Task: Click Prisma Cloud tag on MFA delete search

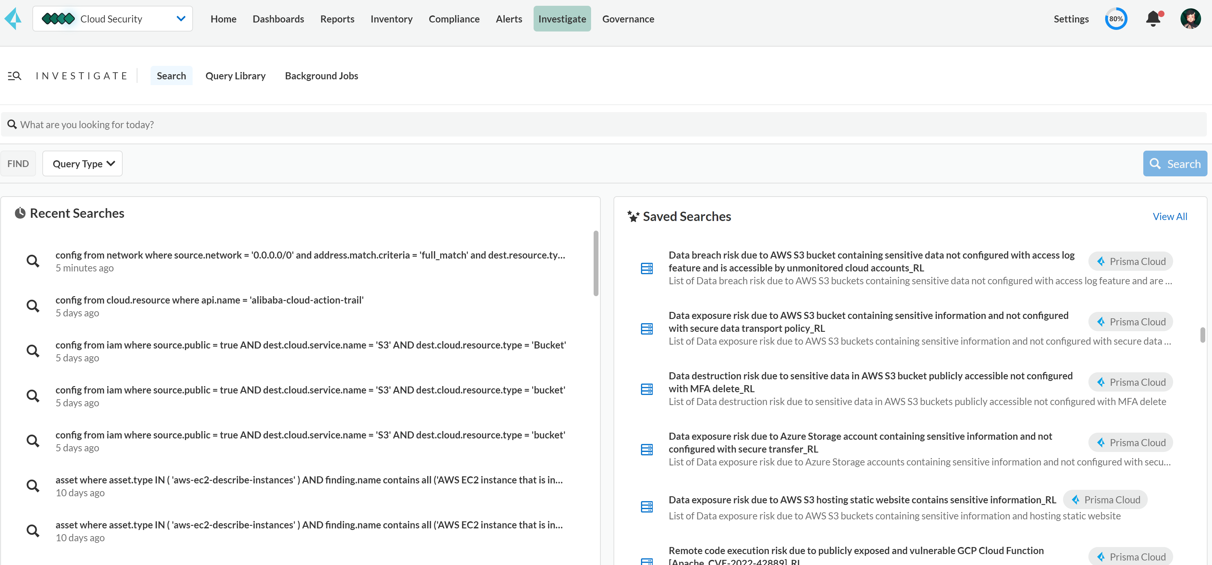Action: pos(1130,382)
